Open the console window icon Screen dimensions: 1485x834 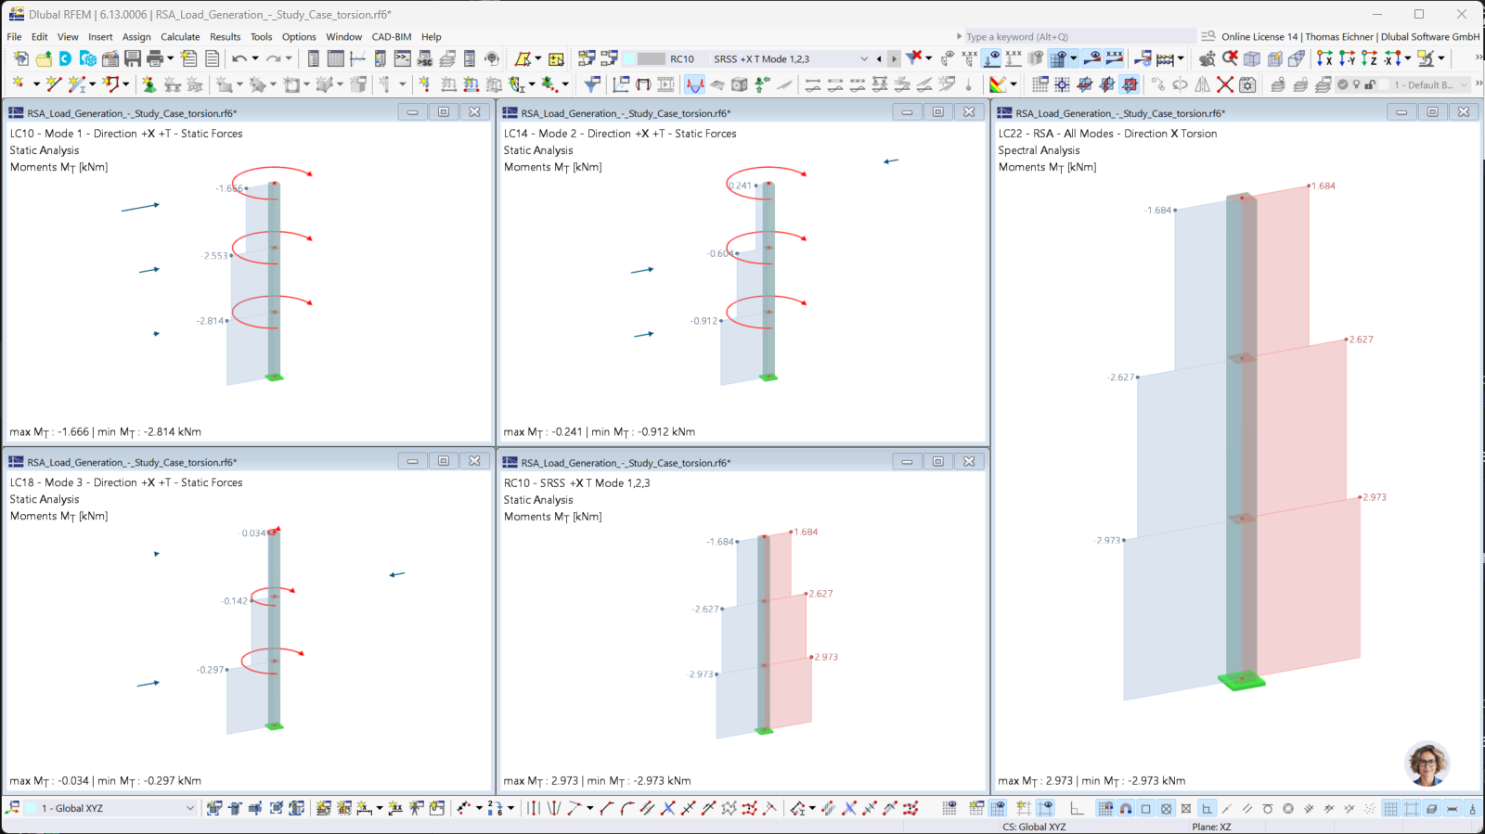point(402,58)
